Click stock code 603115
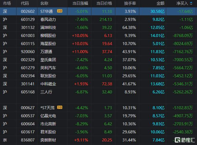Image resolution: width=197 pixels, height=145 pixels. (x=28, y=44)
